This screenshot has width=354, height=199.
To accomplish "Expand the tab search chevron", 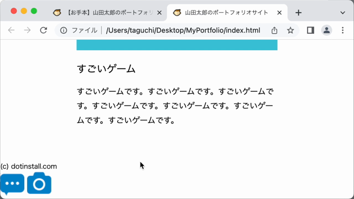I will (x=342, y=13).
